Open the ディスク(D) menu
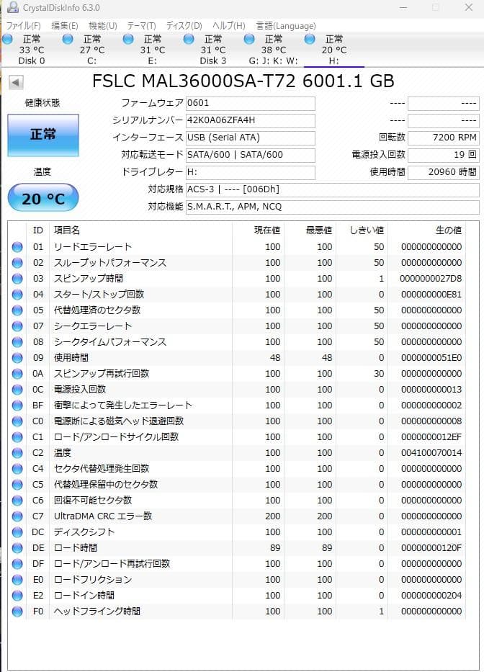The image size is (484, 672). [x=184, y=26]
